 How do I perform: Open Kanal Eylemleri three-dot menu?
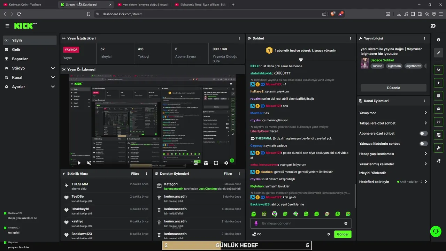tap(424, 101)
